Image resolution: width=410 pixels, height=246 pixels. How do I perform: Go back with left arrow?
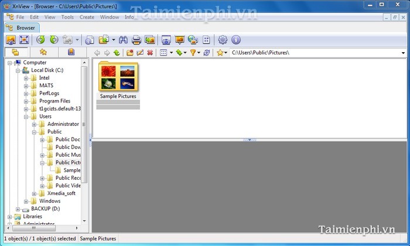tap(97, 53)
